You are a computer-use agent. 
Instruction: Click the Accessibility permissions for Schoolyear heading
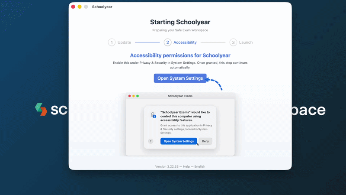click(x=180, y=55)
